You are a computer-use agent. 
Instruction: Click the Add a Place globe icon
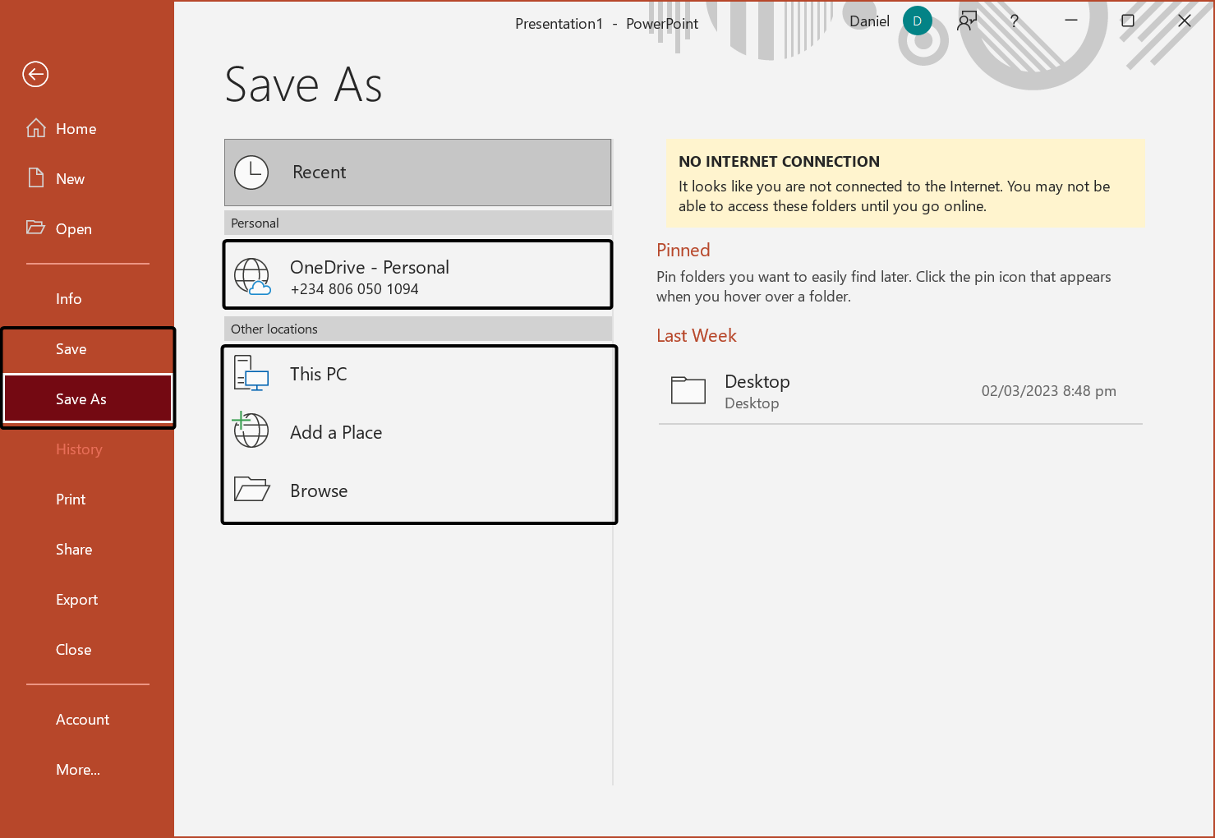(251, 431)
